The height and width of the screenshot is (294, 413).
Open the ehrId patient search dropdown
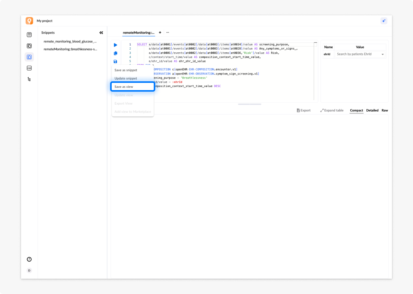coord(360,54)
